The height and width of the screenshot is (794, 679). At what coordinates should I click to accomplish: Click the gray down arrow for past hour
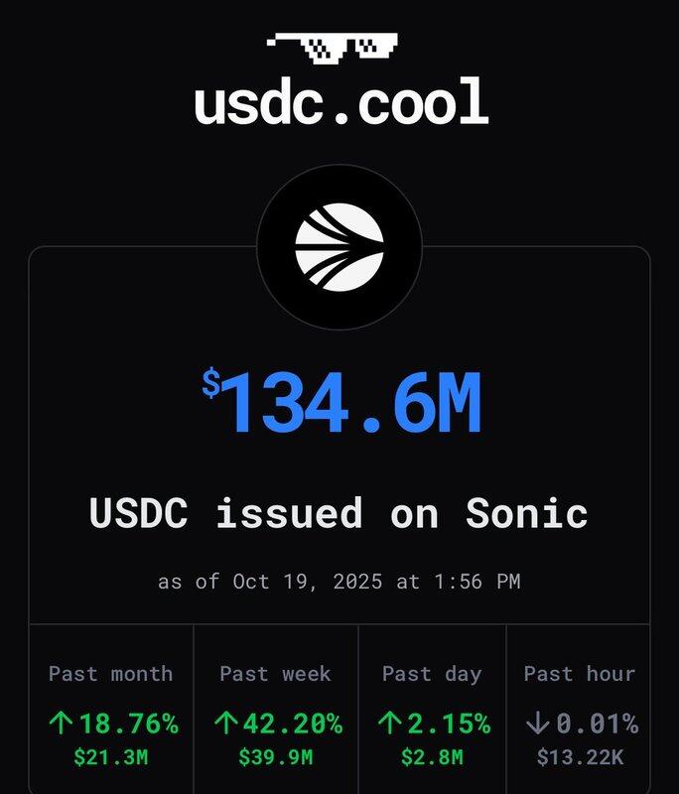537,724
